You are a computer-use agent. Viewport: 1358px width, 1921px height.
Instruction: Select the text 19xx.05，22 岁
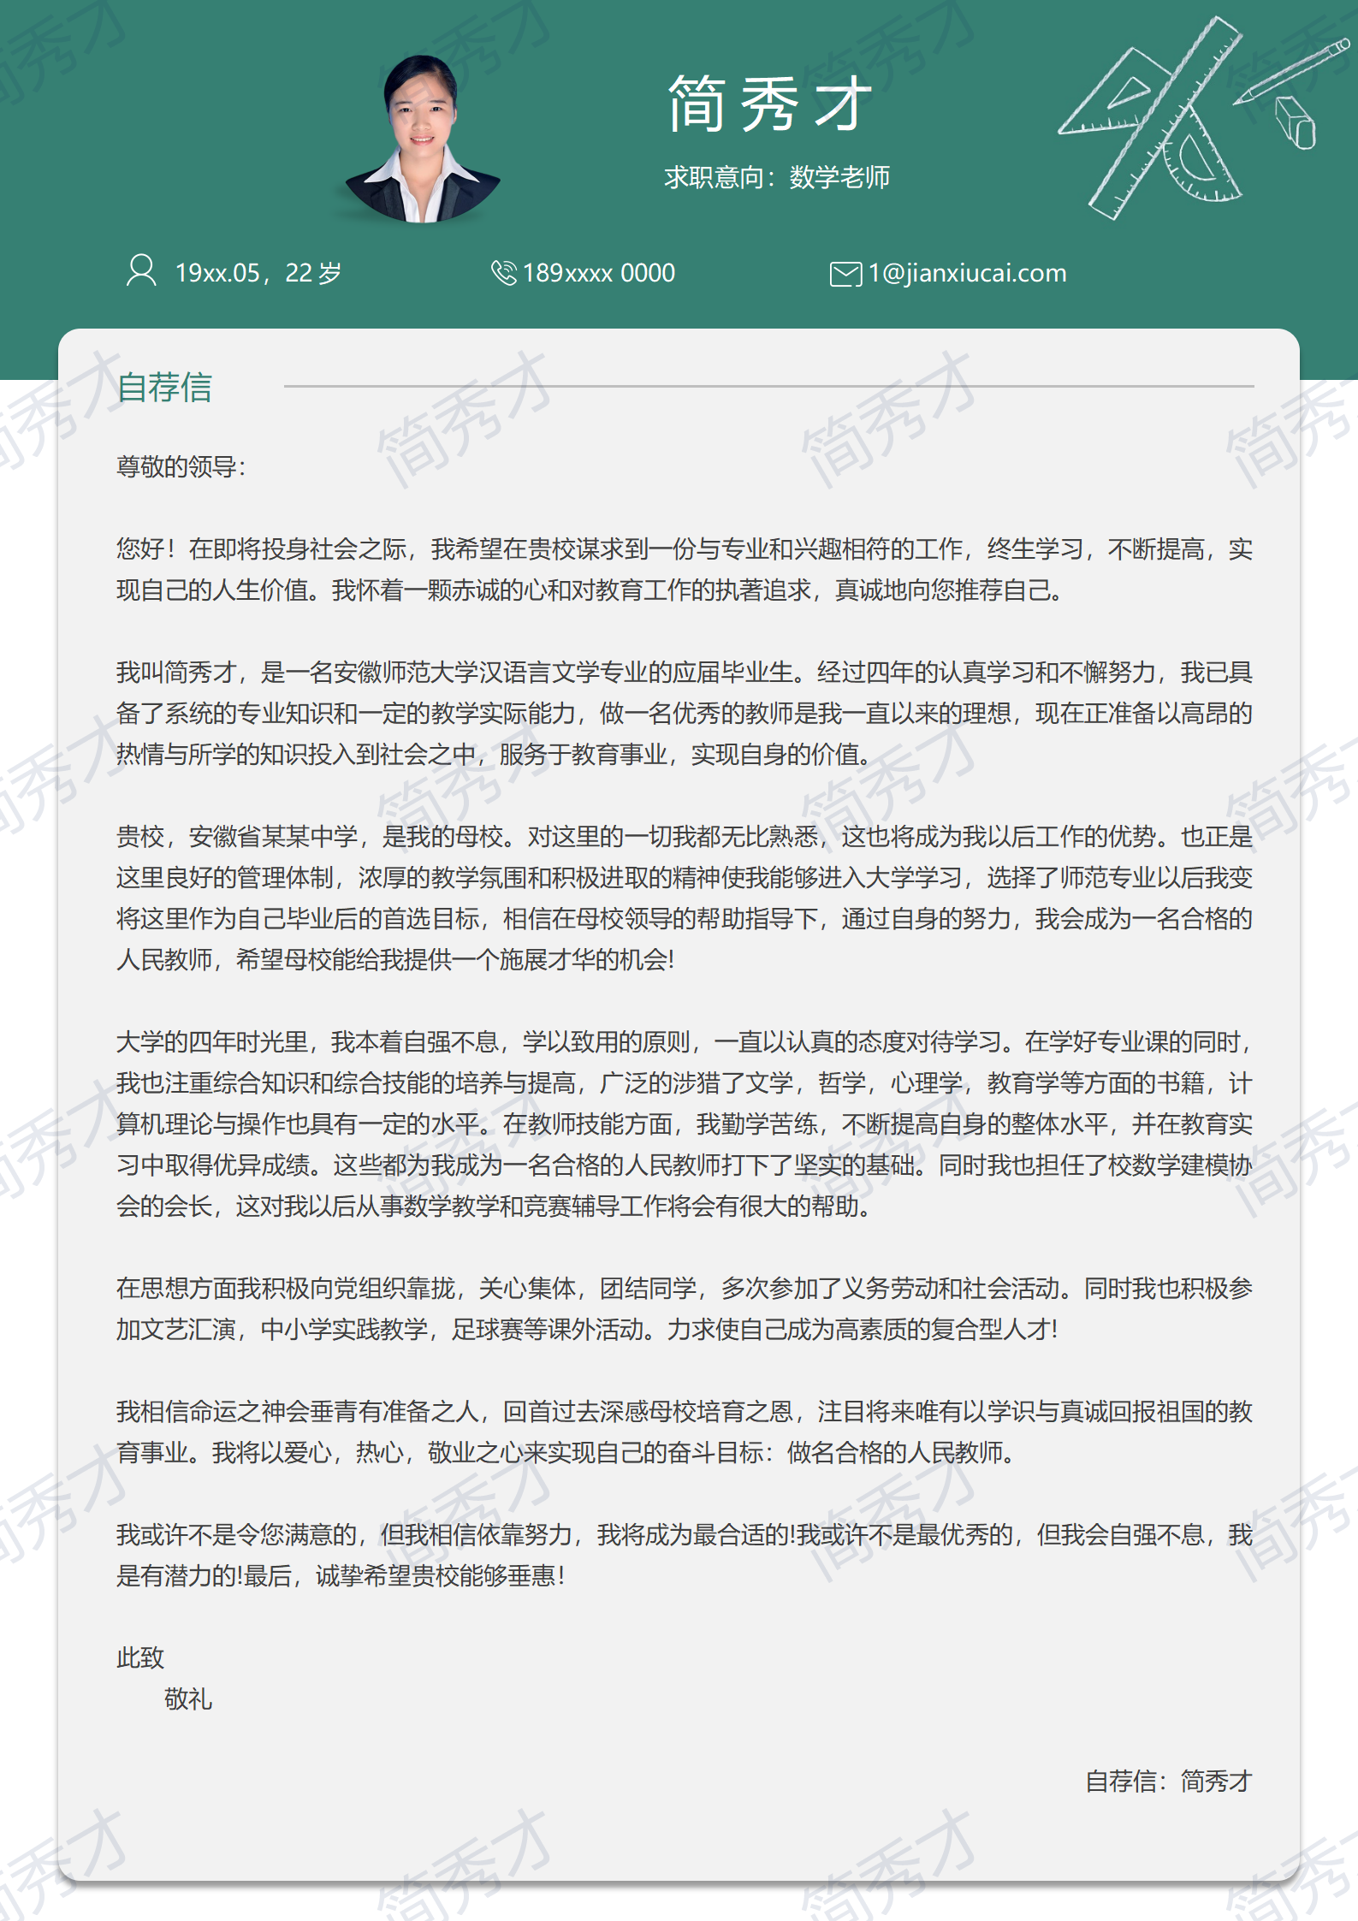(258, 273)
